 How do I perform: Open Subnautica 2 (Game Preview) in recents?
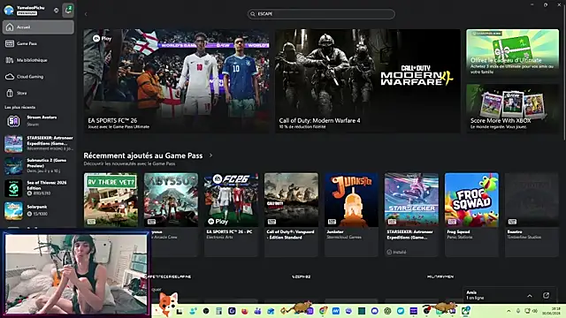[38, 166]
